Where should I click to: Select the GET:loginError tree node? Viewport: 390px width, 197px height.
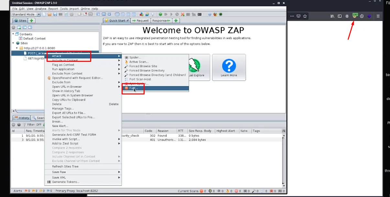tap(34, 58)
